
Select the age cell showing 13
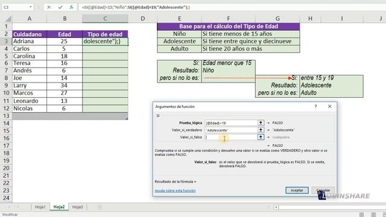tap(65, 101)
